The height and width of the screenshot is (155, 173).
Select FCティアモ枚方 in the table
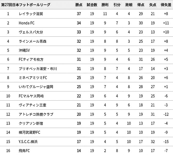(x=31, y=60)
